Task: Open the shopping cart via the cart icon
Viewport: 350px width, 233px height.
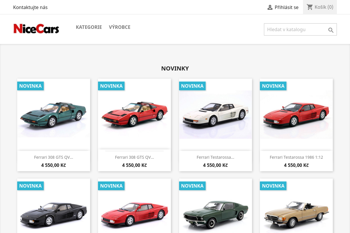Action: 310,7
